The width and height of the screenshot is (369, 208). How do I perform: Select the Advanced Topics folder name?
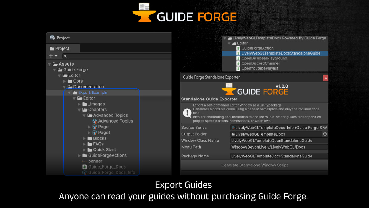(110, 116)
